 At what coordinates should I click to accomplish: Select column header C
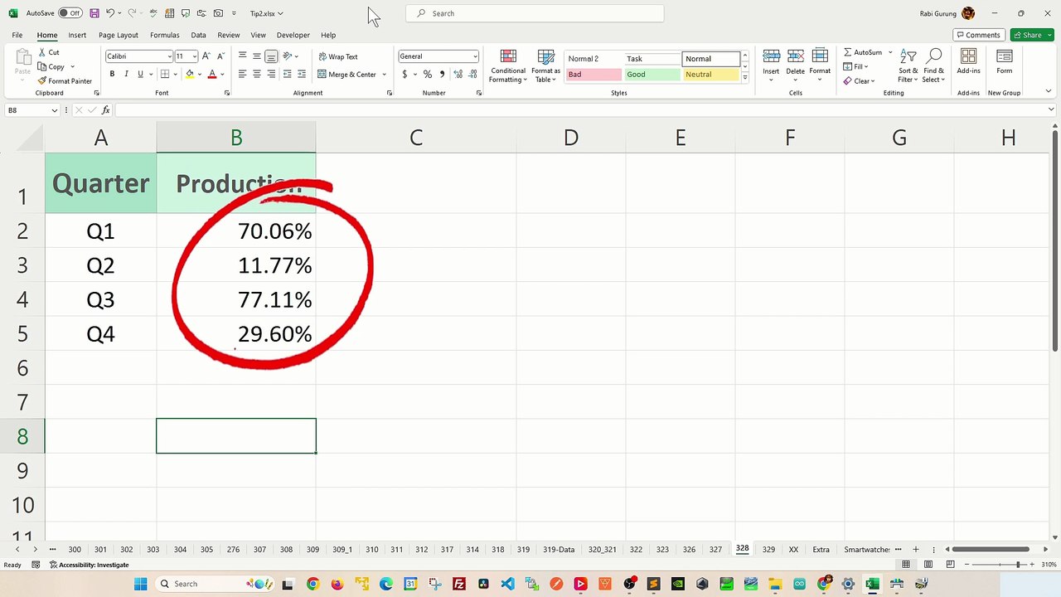(x=416, y=138)
